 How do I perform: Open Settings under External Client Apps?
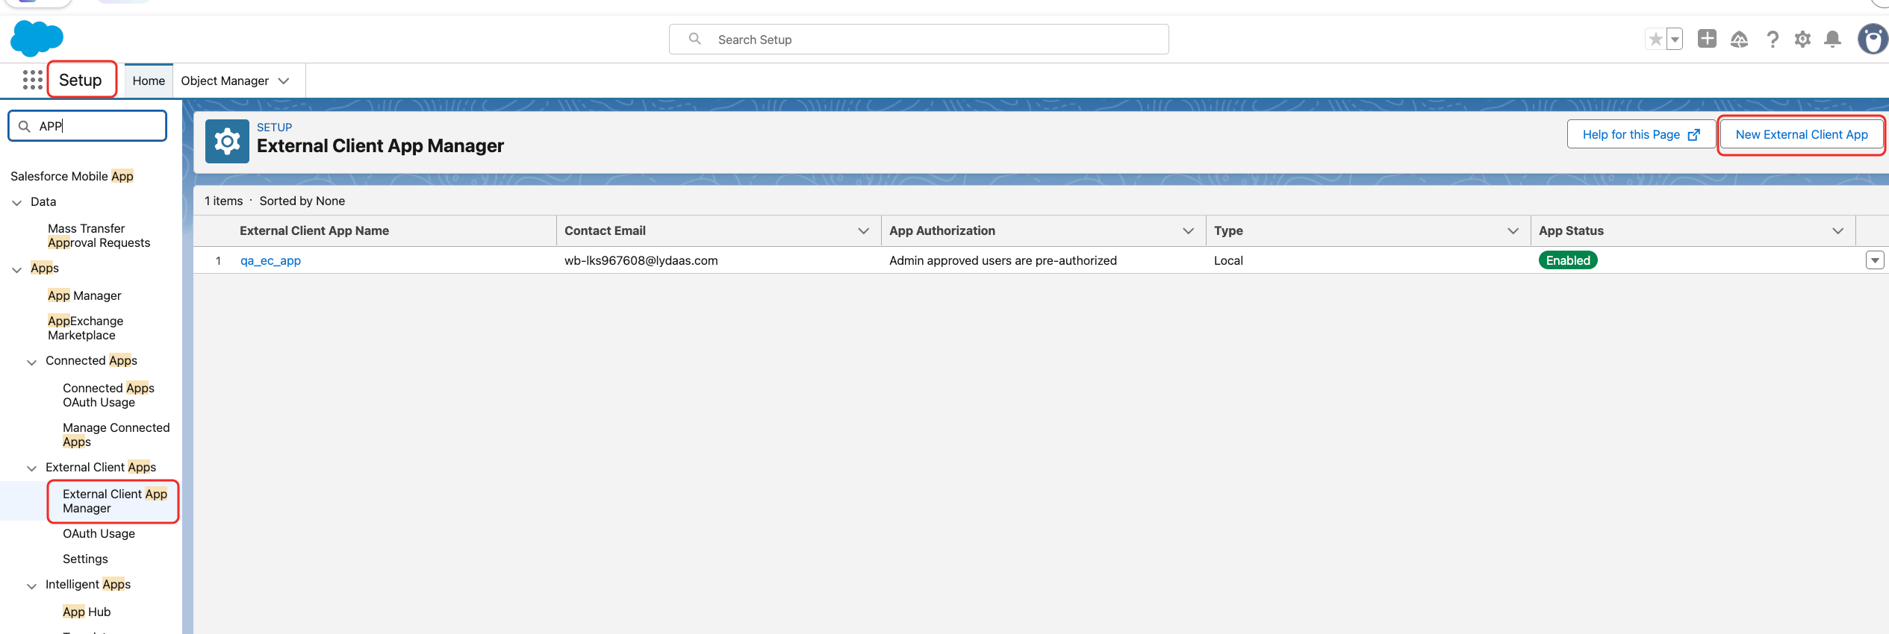coord(85,559)
